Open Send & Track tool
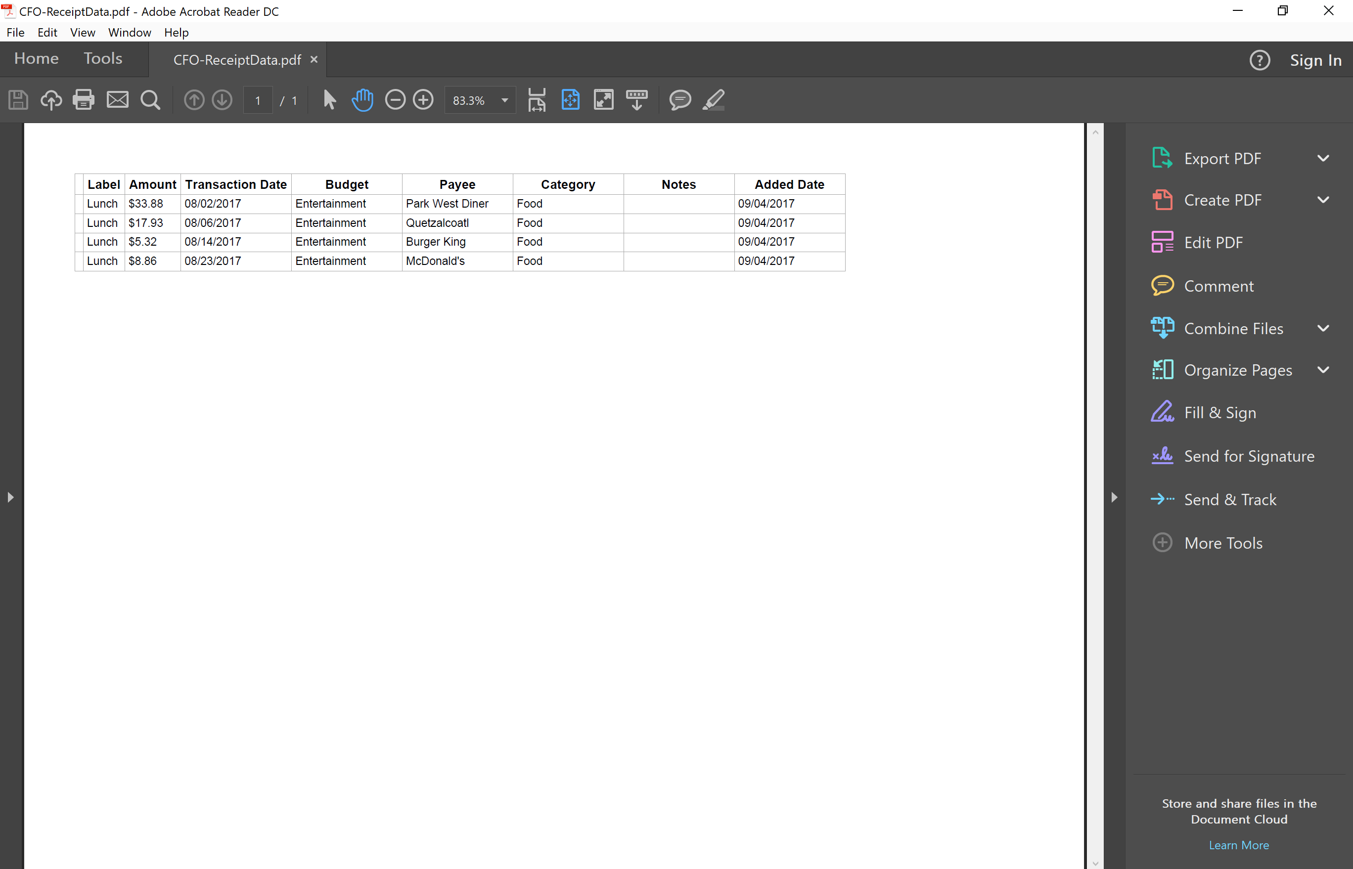This screenshot has height=869, width=1353. 1214,499
